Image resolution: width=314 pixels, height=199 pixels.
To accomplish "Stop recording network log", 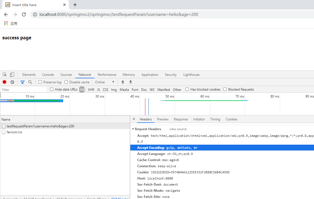I will pos(4,82).
